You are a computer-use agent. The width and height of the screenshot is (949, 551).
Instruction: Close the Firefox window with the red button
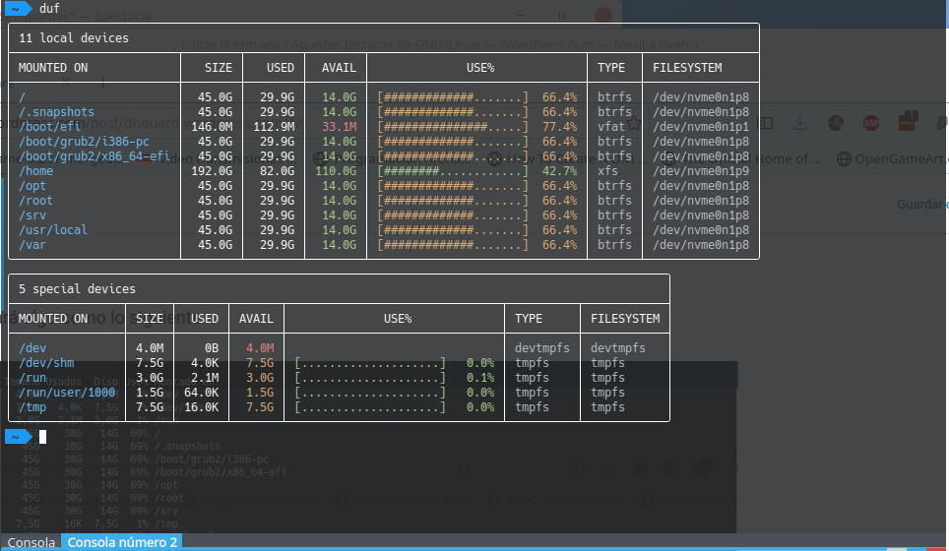603,15
